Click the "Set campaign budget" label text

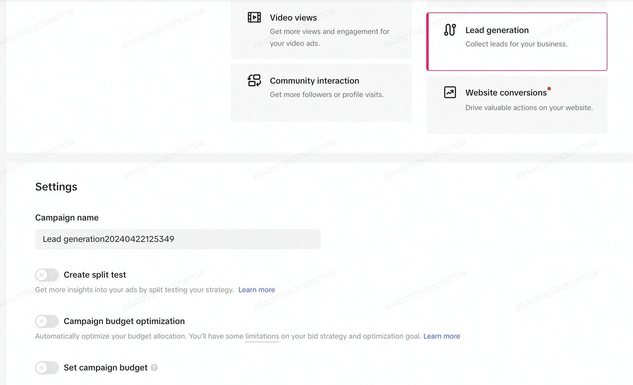(106, 368)
